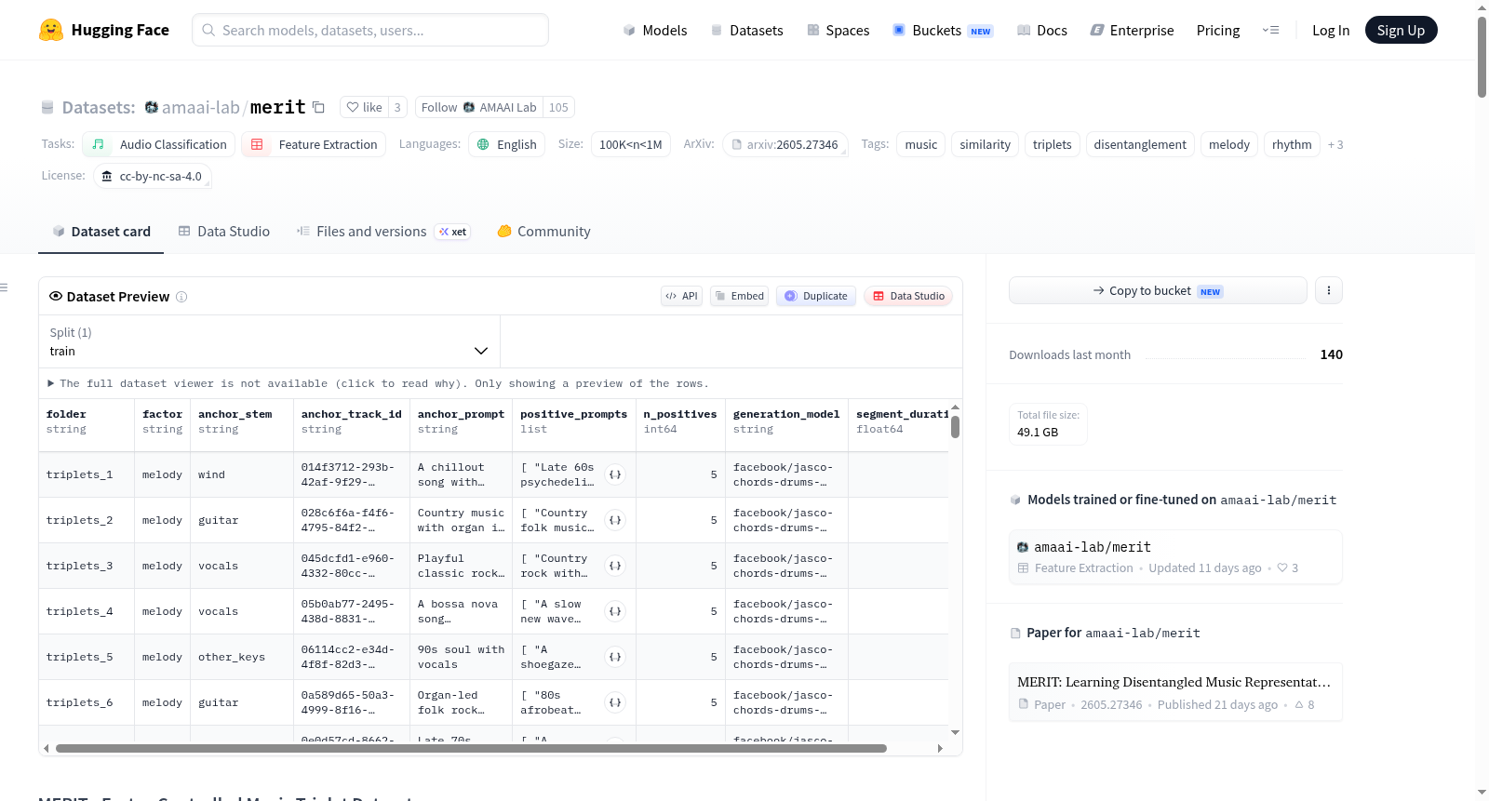Click the Data Studio button in preview header

point(908,296)
